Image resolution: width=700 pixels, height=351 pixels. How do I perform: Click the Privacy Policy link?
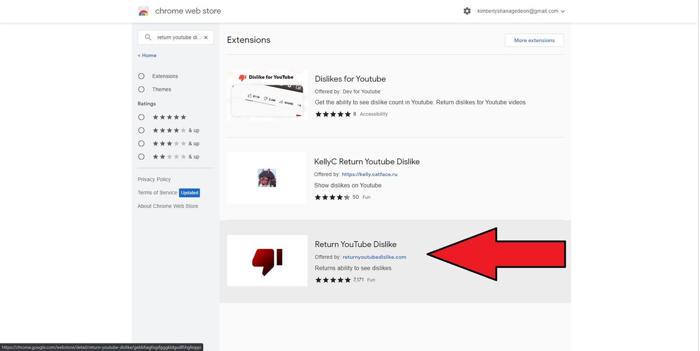[x=154, y=178]
